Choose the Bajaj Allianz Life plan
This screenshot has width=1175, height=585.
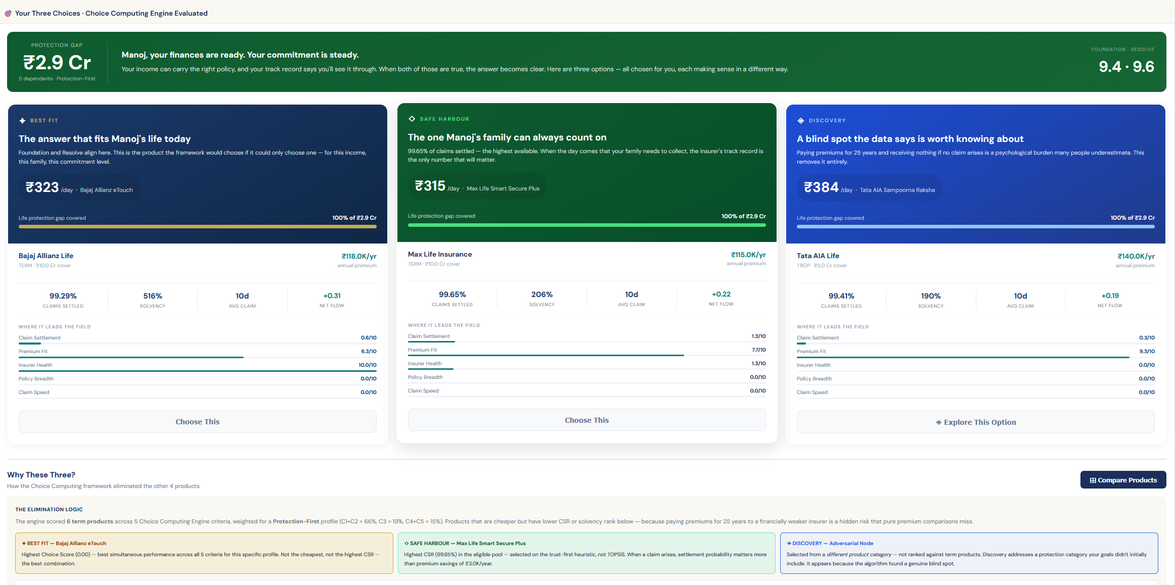coord(198,422)
